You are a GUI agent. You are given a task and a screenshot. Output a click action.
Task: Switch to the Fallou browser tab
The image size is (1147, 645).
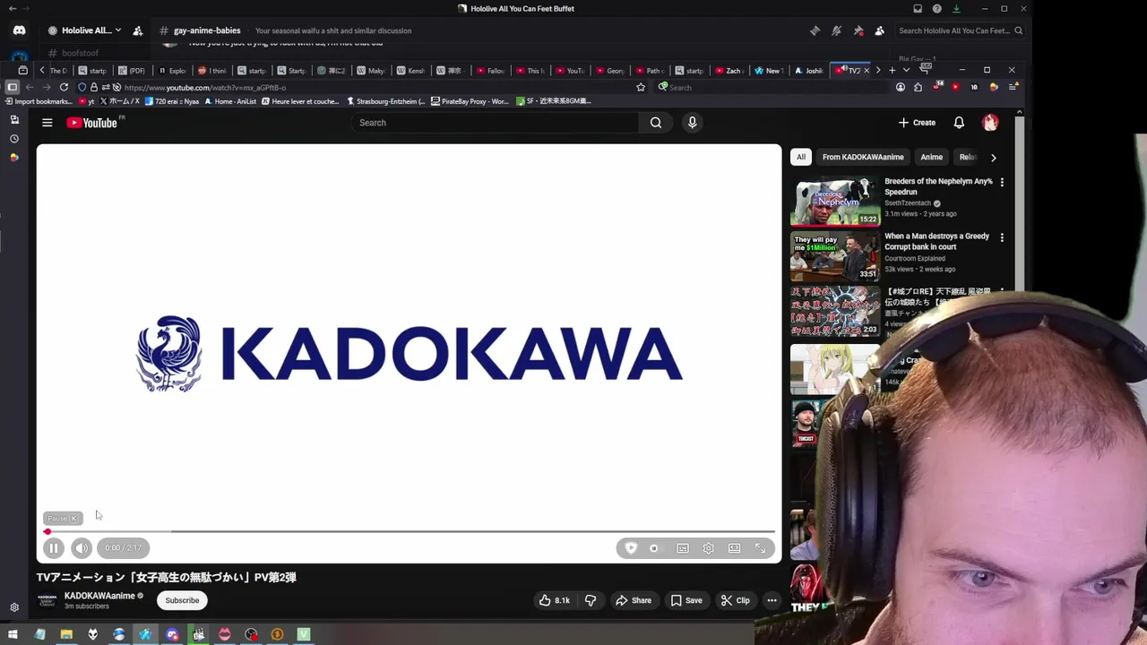[492, 71]
